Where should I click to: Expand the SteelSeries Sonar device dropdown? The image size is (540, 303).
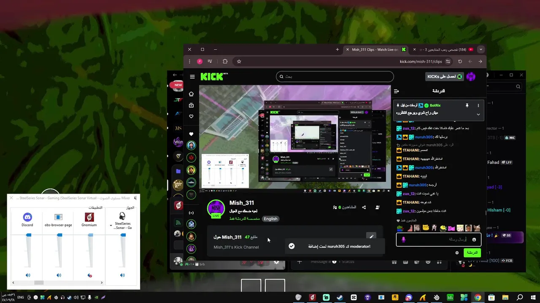tap(111, 226)
